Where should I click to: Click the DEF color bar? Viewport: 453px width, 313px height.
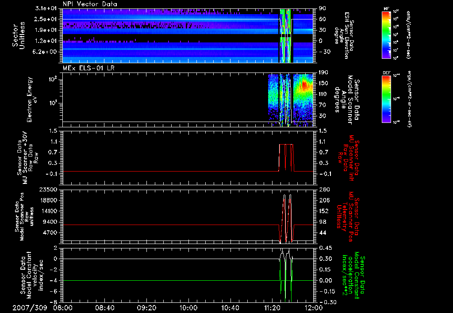[x=387, y=99]
